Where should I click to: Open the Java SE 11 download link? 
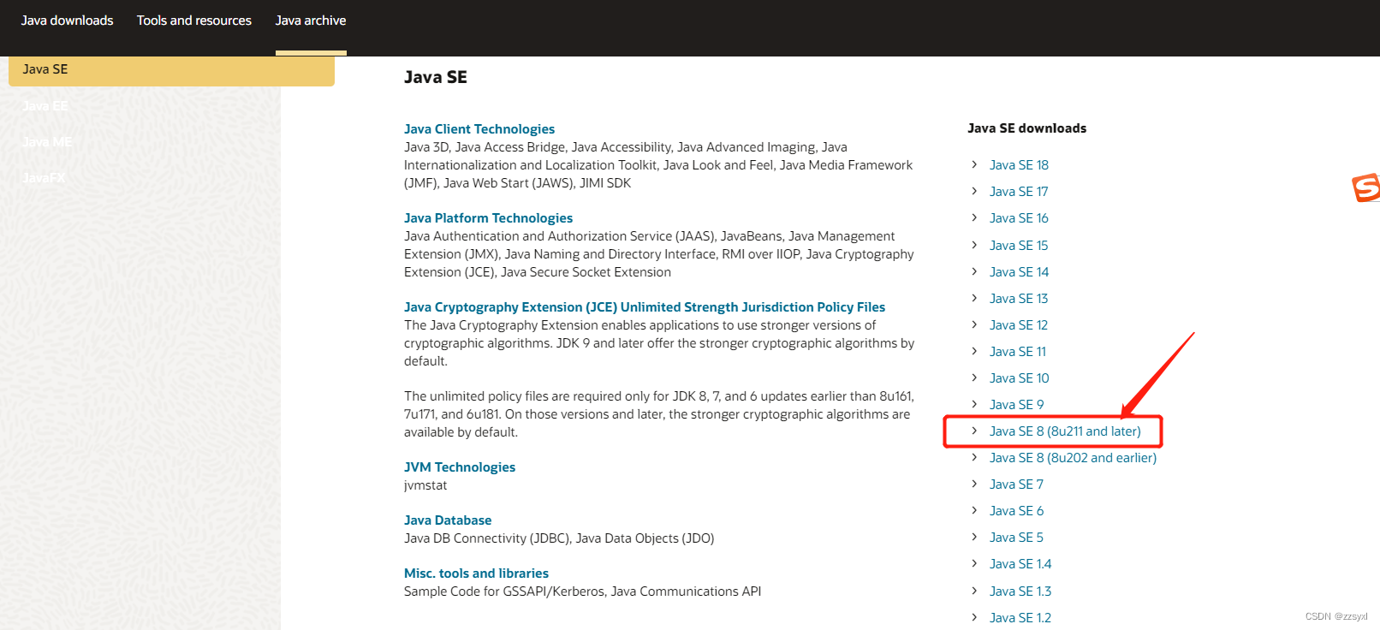[x=1018, y=352]
